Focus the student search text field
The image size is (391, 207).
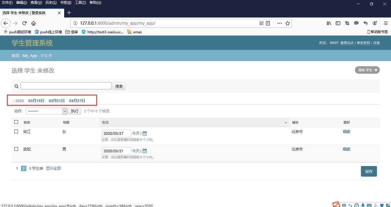coord(66,86)
